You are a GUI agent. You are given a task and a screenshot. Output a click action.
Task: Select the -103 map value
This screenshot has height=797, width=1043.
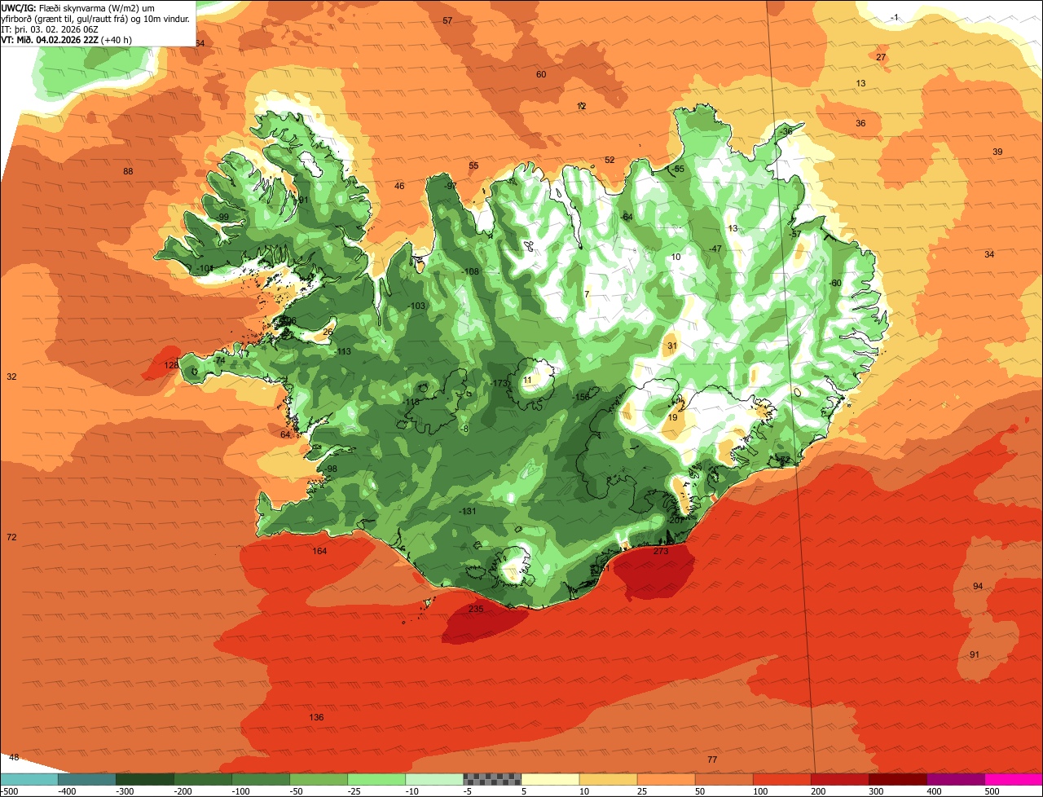click(x=417, y=306)
